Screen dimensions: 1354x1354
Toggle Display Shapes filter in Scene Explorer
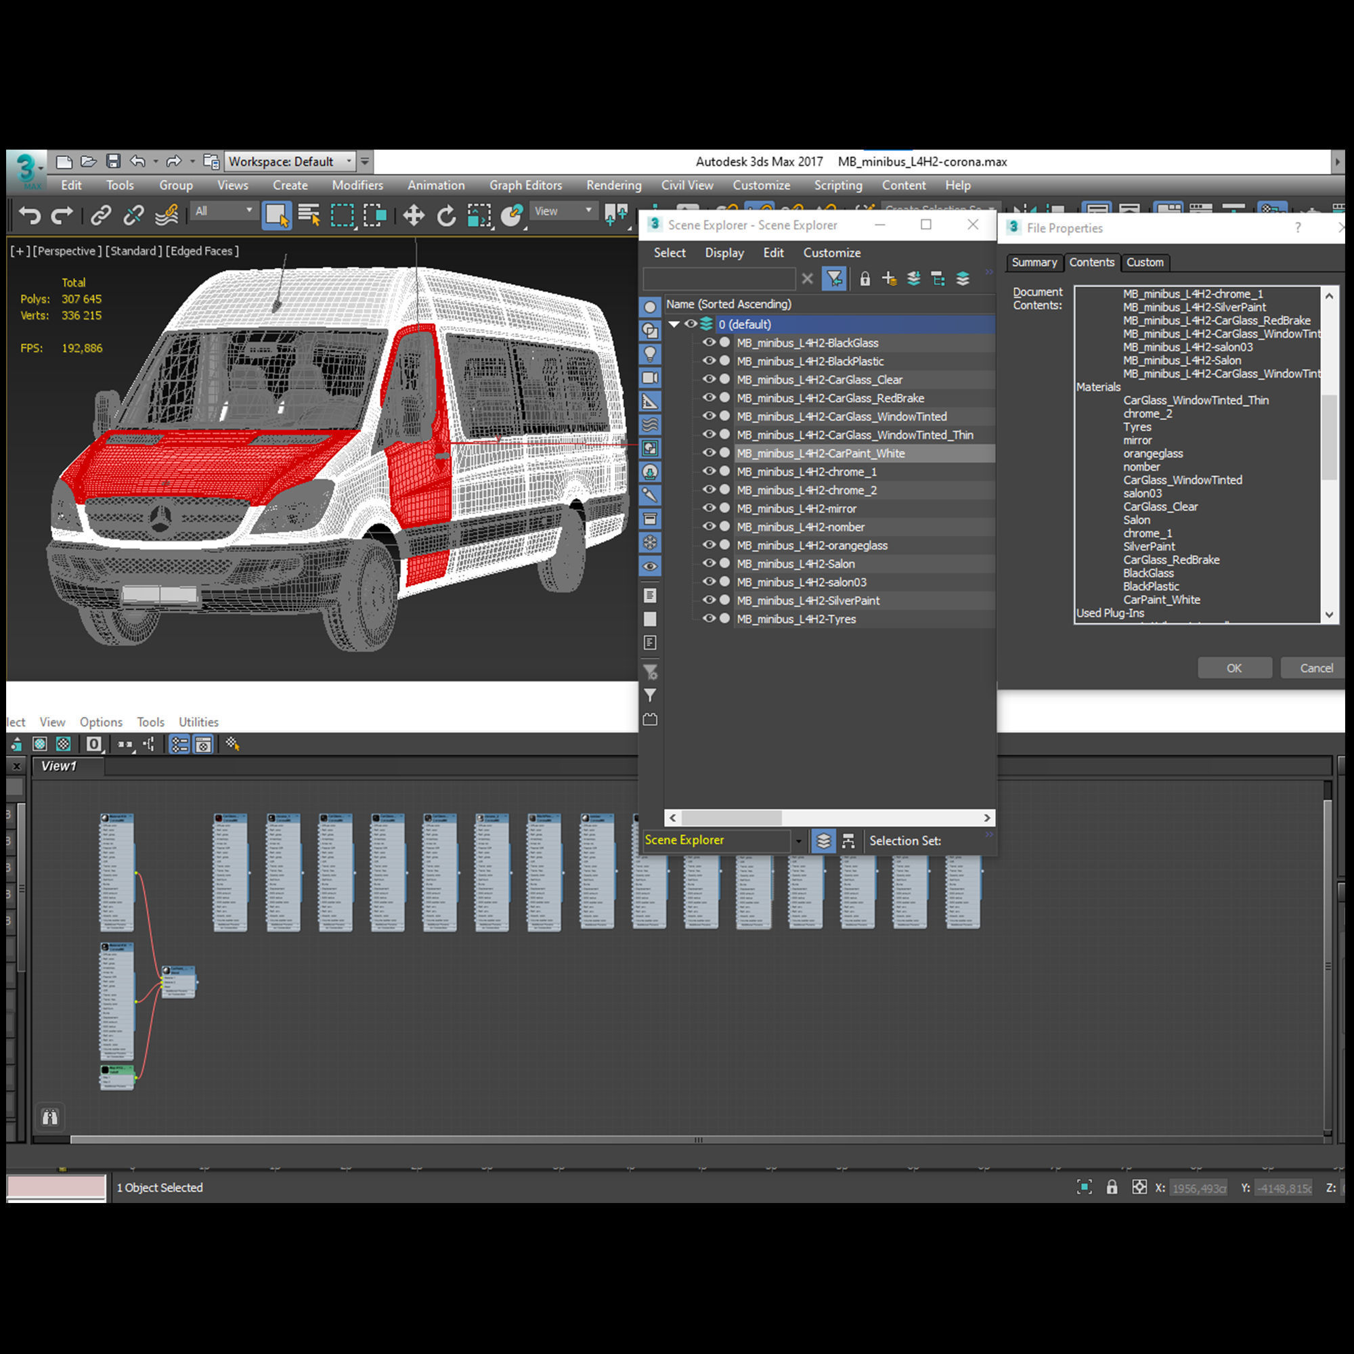click(651, 331)
